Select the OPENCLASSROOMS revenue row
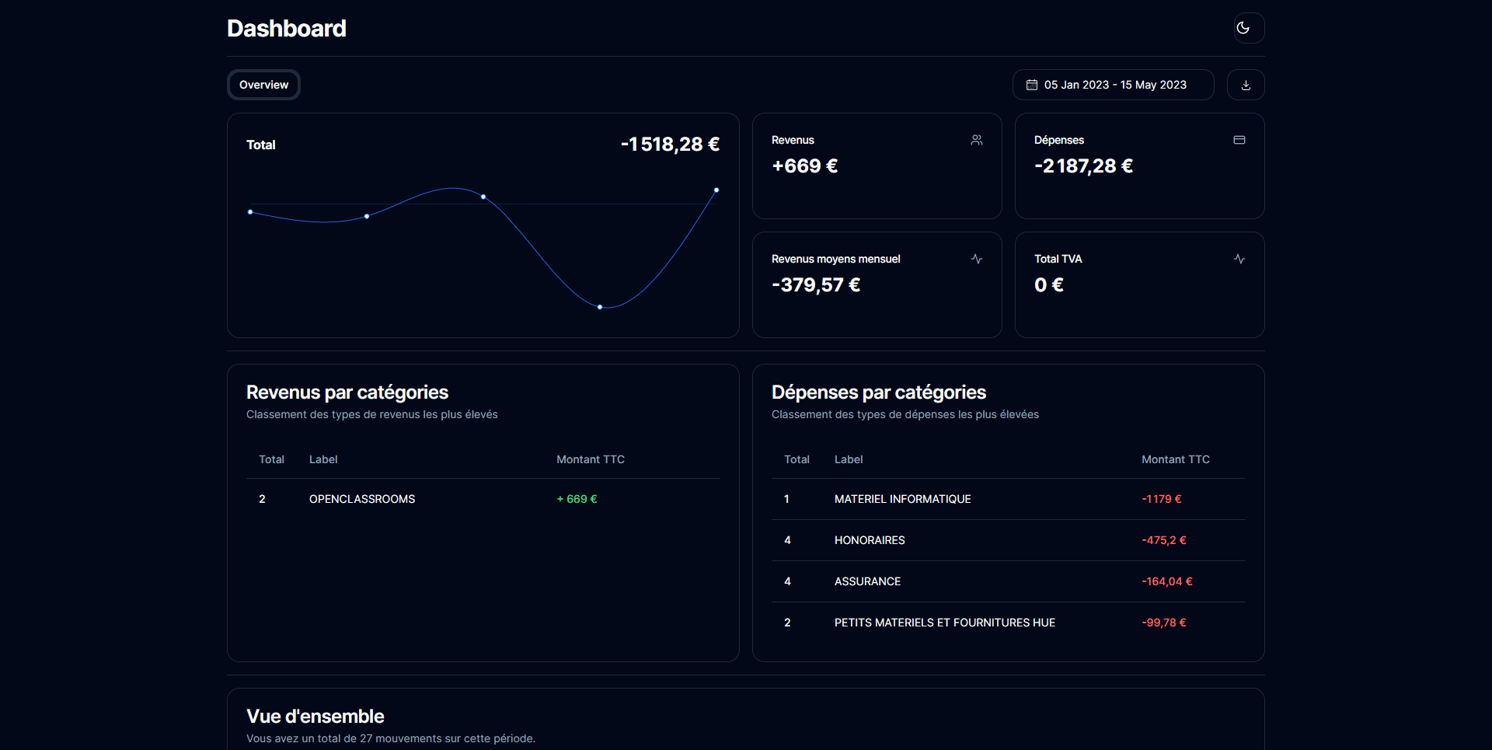 [362, 499]
